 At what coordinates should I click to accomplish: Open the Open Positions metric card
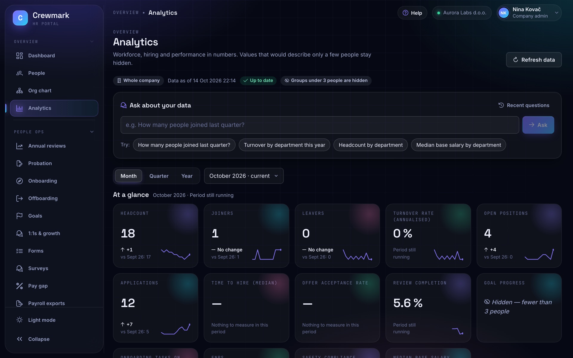coord(519,236)
